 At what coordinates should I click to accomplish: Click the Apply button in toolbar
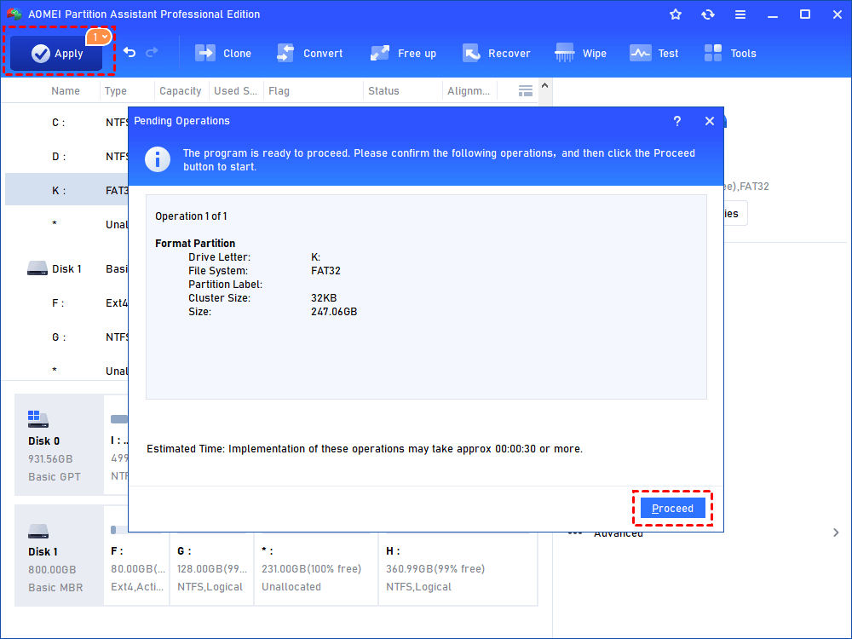56,53
